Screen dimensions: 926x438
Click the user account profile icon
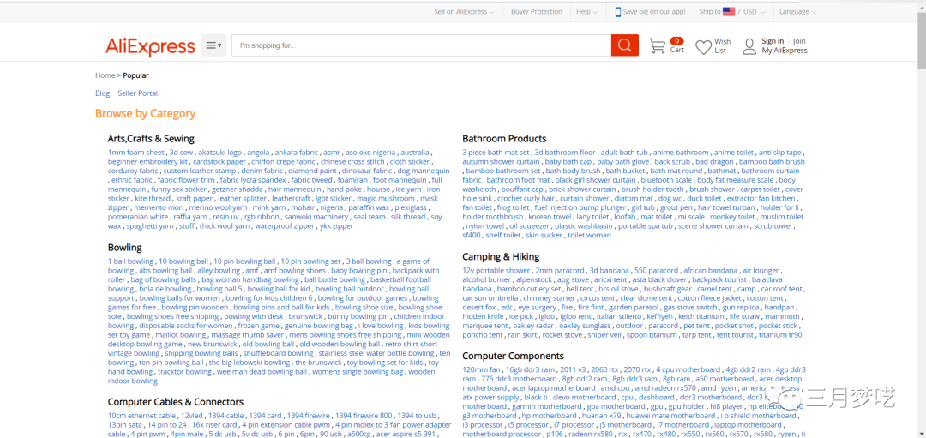pyautogui.click(x=749, y=45)
